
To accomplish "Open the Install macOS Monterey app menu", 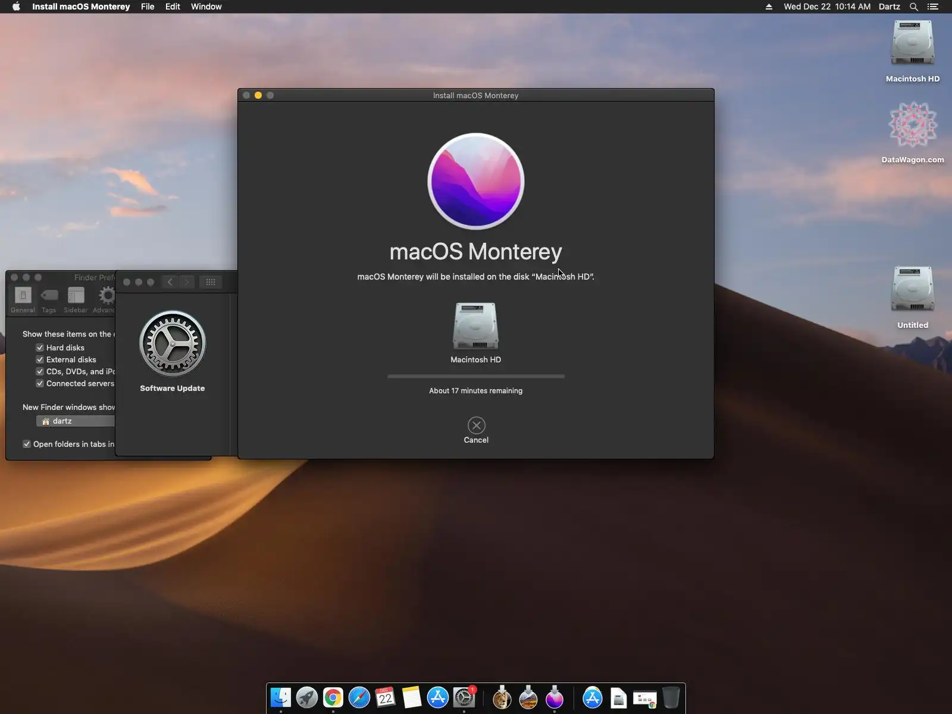I will pyautogui.click(x=81, y=7).
